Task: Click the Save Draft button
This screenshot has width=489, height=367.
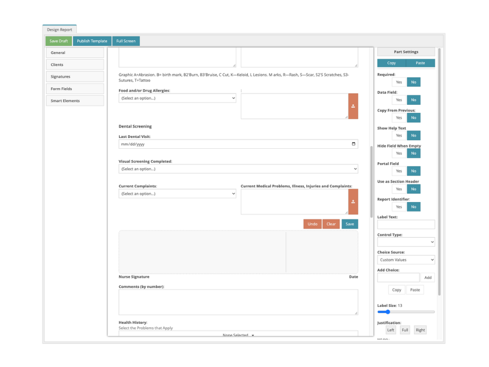Action: (59, 41)
